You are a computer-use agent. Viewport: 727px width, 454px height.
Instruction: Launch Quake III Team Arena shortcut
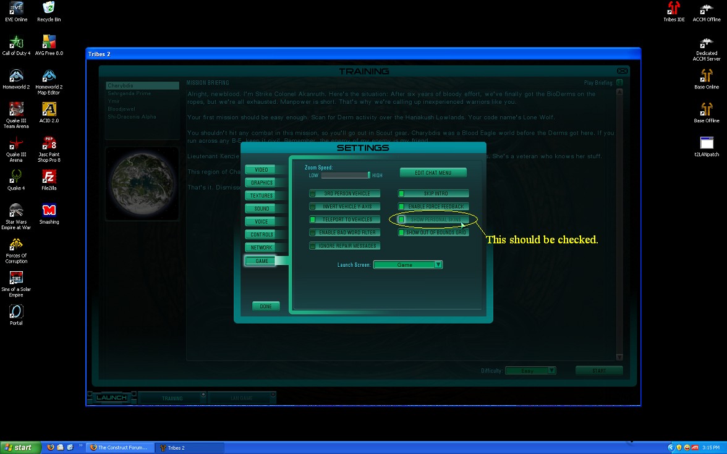point(16,116)
